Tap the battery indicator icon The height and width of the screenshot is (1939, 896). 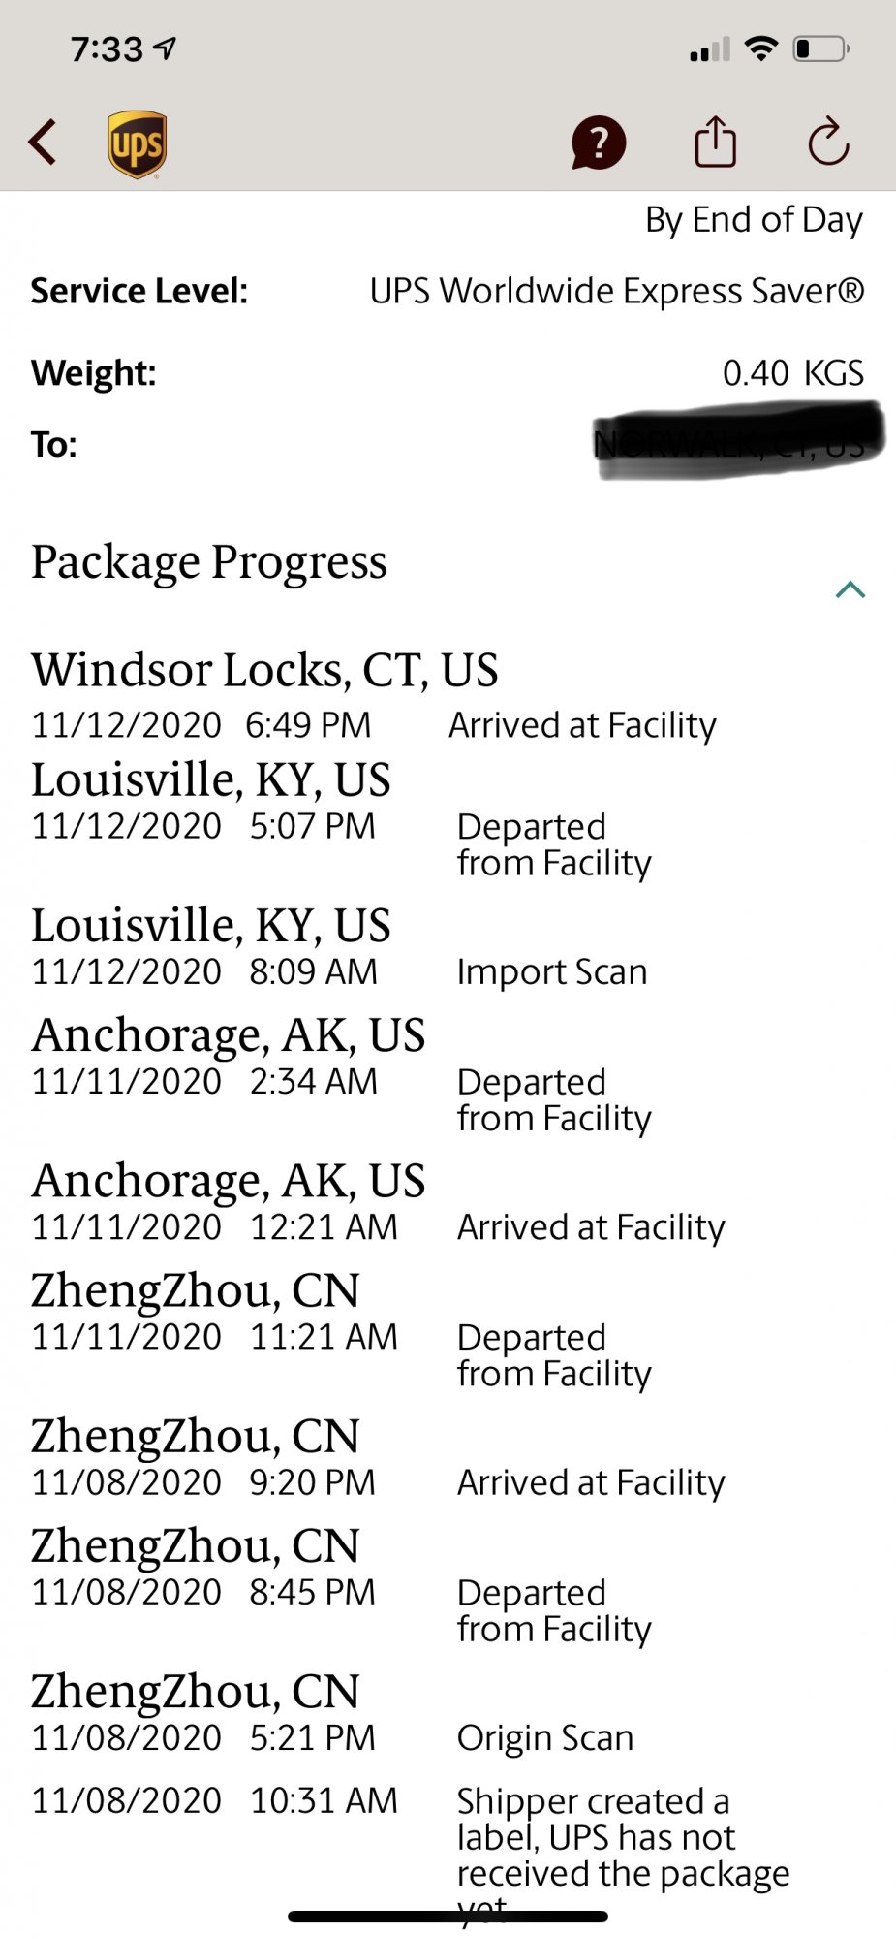point(820,48)
